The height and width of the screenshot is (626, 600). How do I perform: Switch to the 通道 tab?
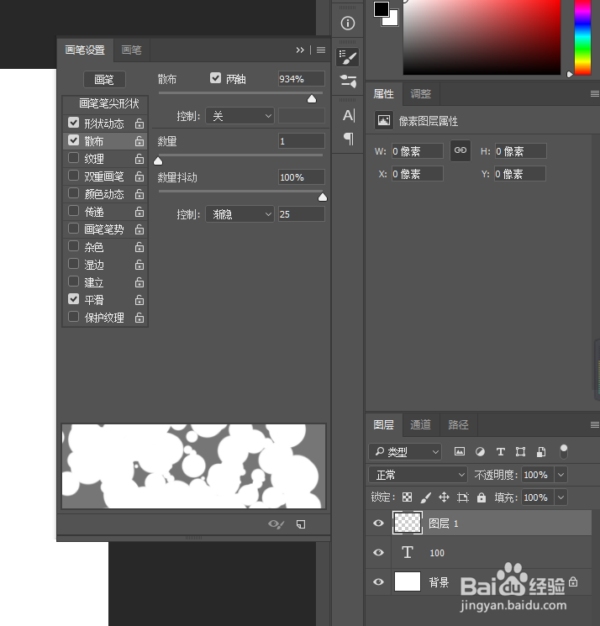(421, 425)
